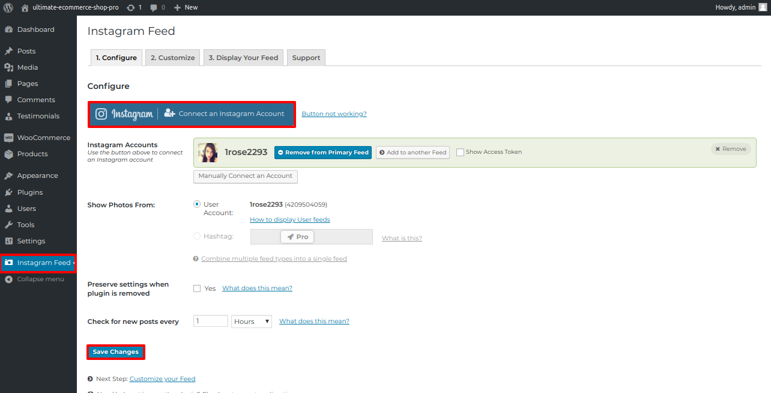Click the Tools wrench icon

8,225
